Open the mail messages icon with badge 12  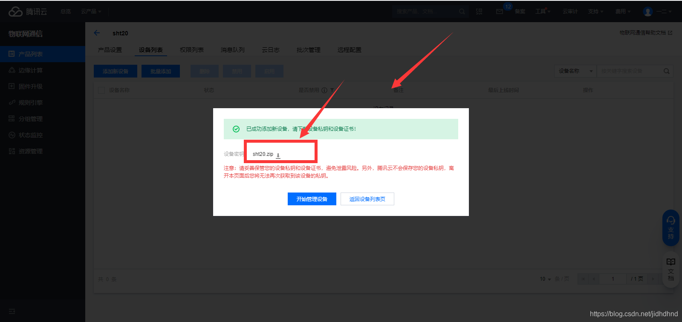pos(500,11)
